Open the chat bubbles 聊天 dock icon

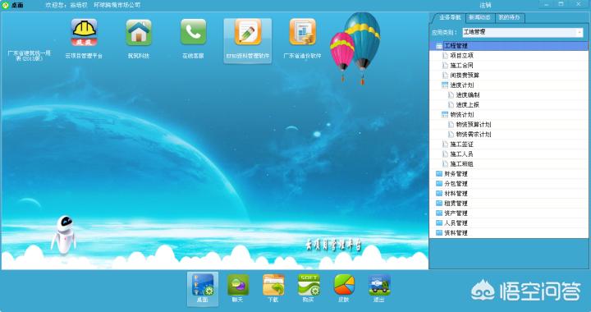[238, 285]
